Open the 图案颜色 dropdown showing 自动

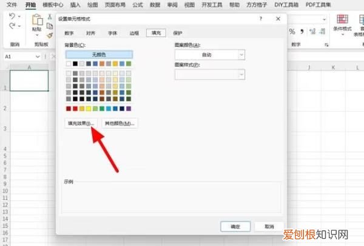pyautogui.click(x=210, y=55)
